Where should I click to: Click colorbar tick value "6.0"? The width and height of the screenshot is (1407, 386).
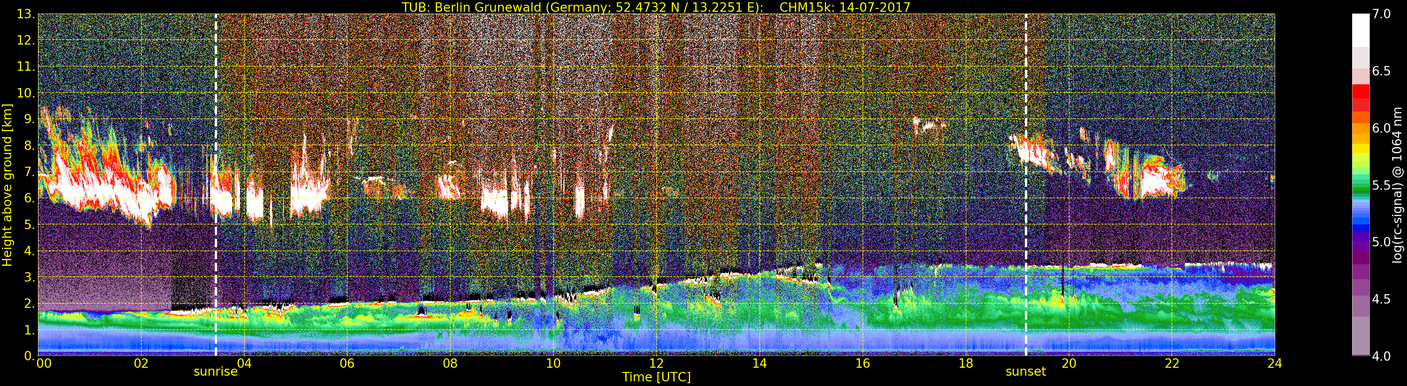tap(1381, 128)
